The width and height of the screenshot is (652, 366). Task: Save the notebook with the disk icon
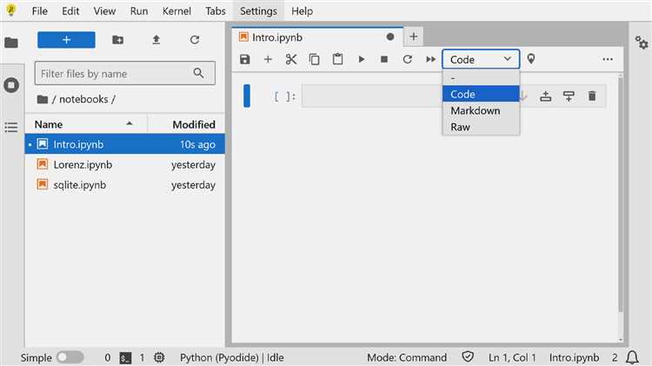[245, 59]
